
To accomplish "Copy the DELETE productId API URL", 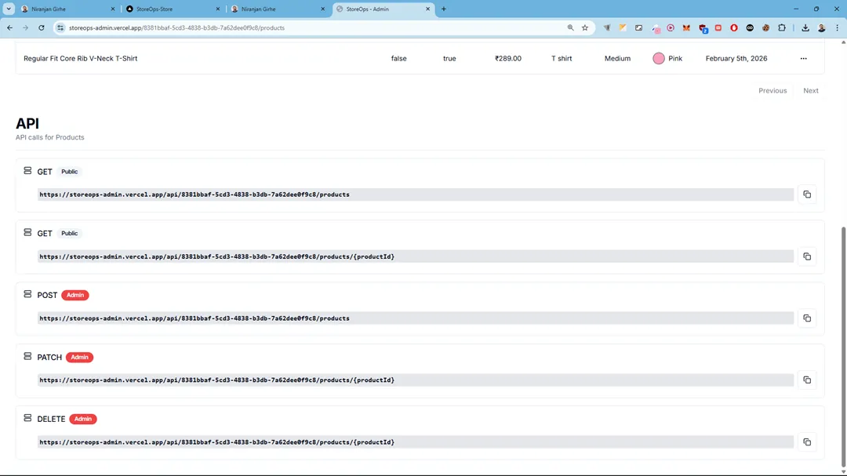I will [x=807, y=442].
